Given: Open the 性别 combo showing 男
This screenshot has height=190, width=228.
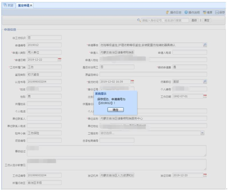Looking at the screenshot, I should pos(44,96).
